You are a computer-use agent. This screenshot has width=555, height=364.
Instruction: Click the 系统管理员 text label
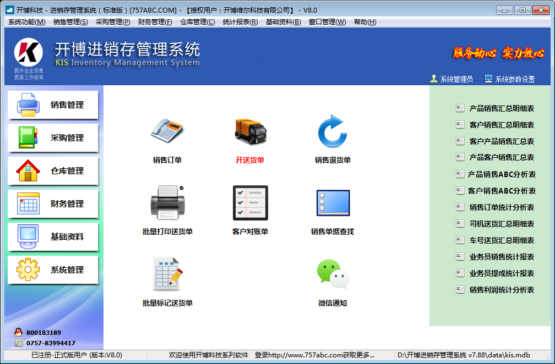[456, 79]
